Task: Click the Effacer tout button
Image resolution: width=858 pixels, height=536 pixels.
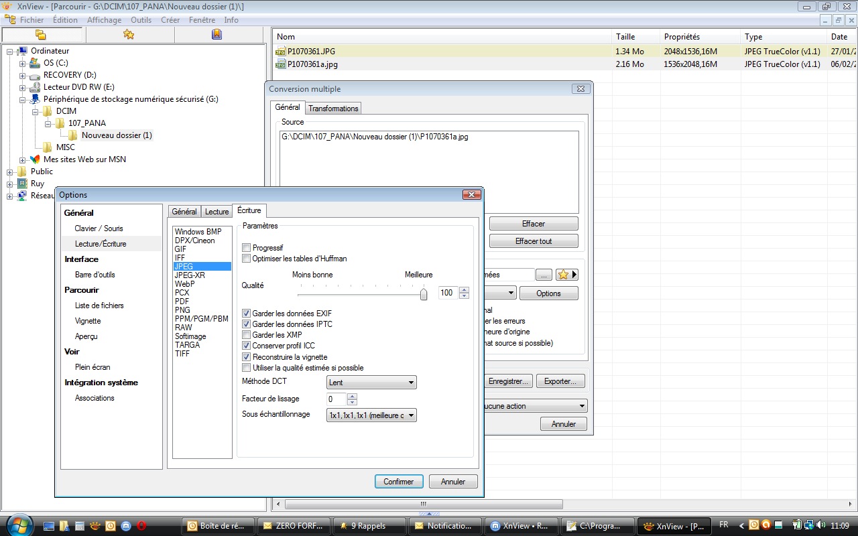Action: [x=534, y=241]
